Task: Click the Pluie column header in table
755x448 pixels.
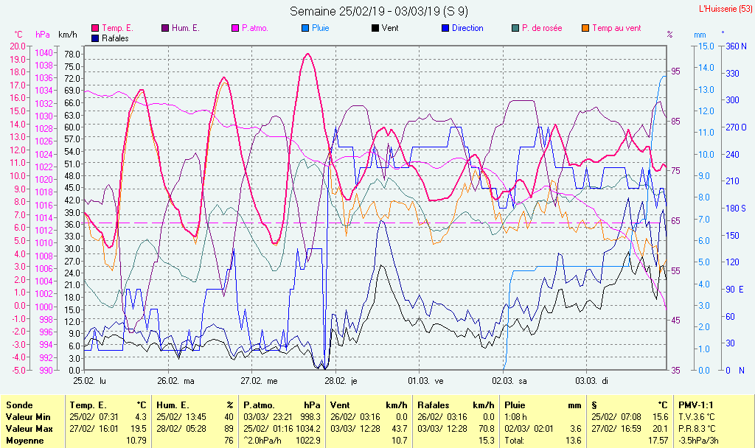Action: 515,405
